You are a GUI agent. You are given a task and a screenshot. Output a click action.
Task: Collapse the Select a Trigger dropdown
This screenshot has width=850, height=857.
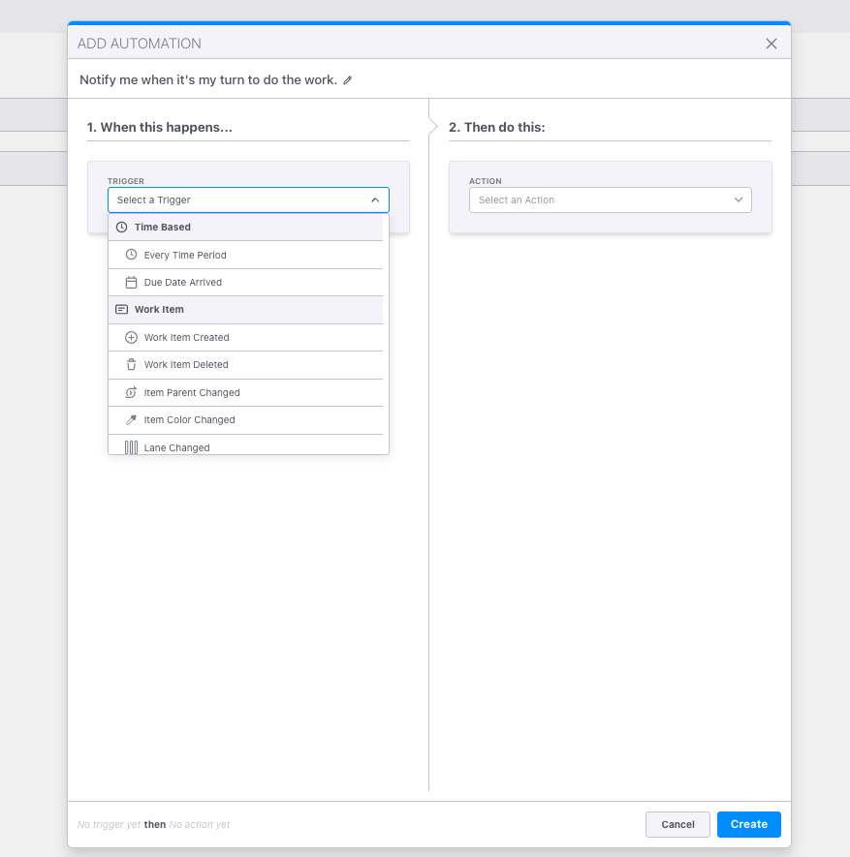(x=375, y=200)
